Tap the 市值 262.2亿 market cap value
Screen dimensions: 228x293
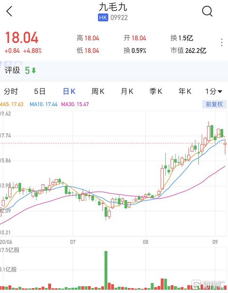[189, 51]
